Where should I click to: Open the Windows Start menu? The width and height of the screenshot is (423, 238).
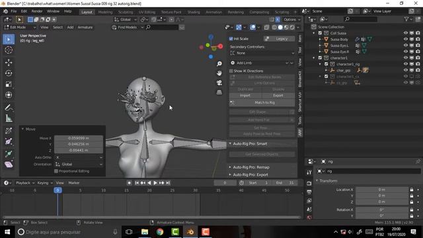(7, 232)
